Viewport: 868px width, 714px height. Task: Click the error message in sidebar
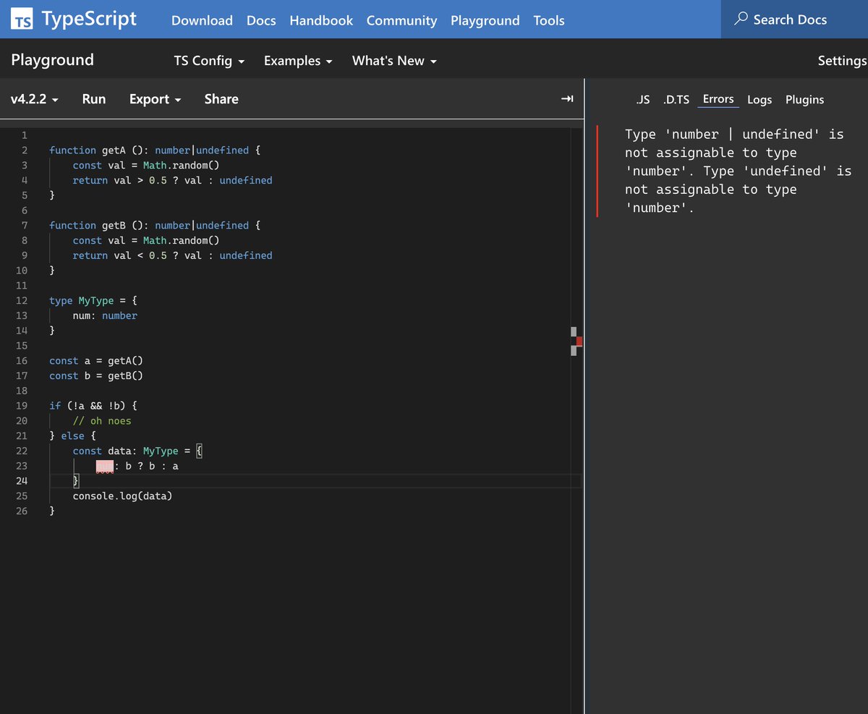pos(739,171)
